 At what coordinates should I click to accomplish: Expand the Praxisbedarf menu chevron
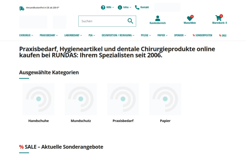[57, 35]
